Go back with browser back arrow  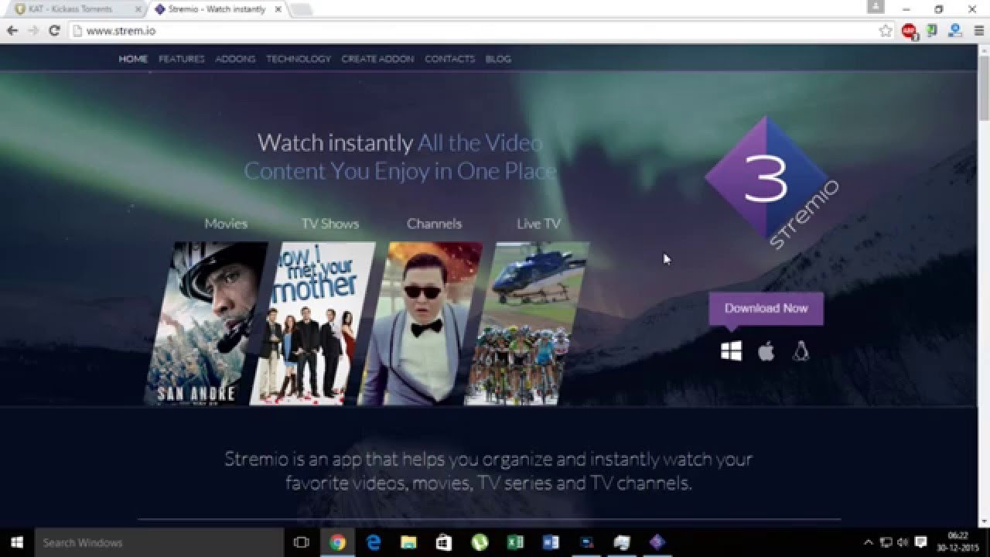[x=12, y=31]
